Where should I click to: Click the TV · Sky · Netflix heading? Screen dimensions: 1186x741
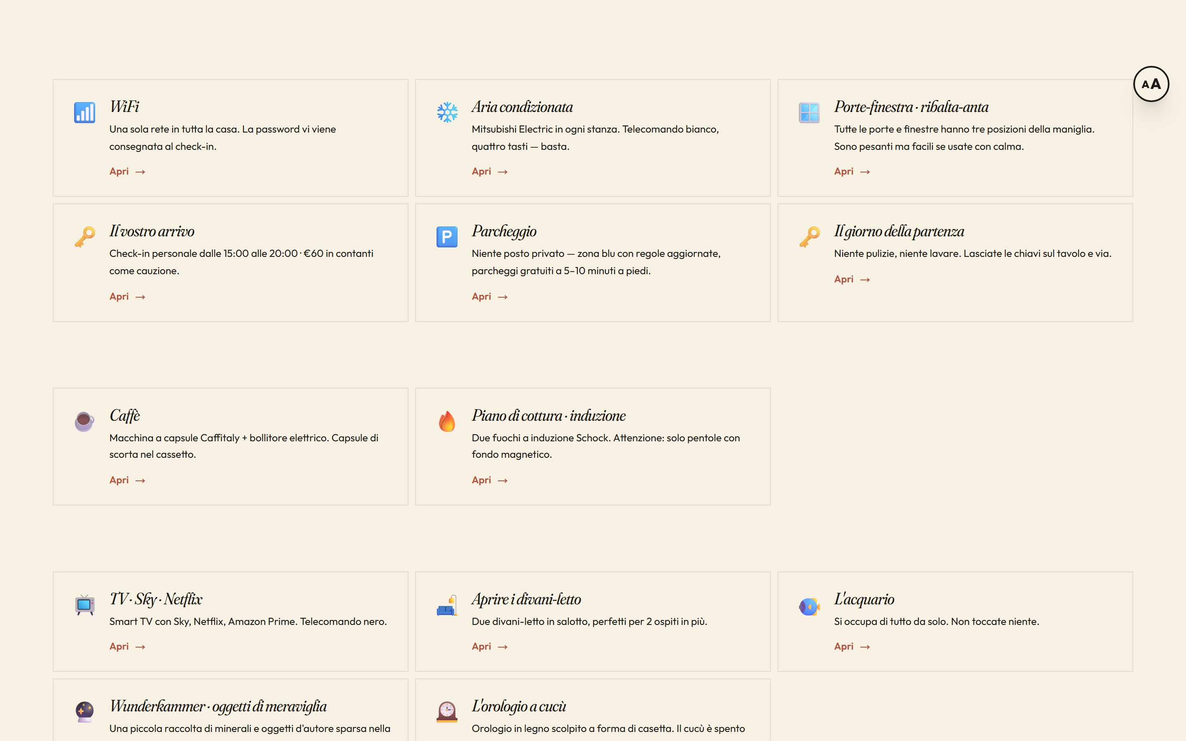pos(156,599)
